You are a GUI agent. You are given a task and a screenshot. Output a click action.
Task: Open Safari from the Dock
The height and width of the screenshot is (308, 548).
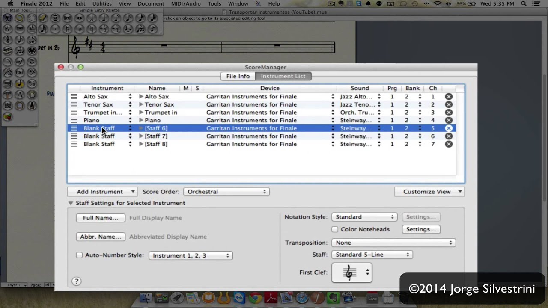tap(302, 298)
